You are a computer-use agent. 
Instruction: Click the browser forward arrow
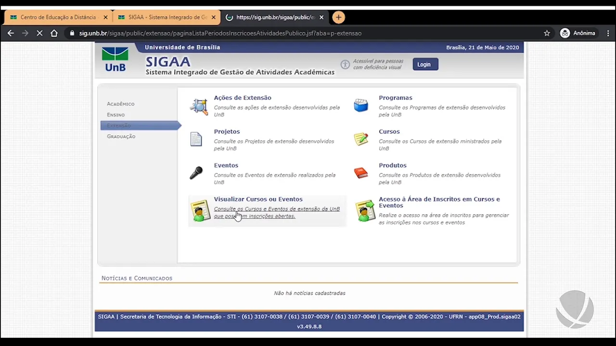[25, 33]
